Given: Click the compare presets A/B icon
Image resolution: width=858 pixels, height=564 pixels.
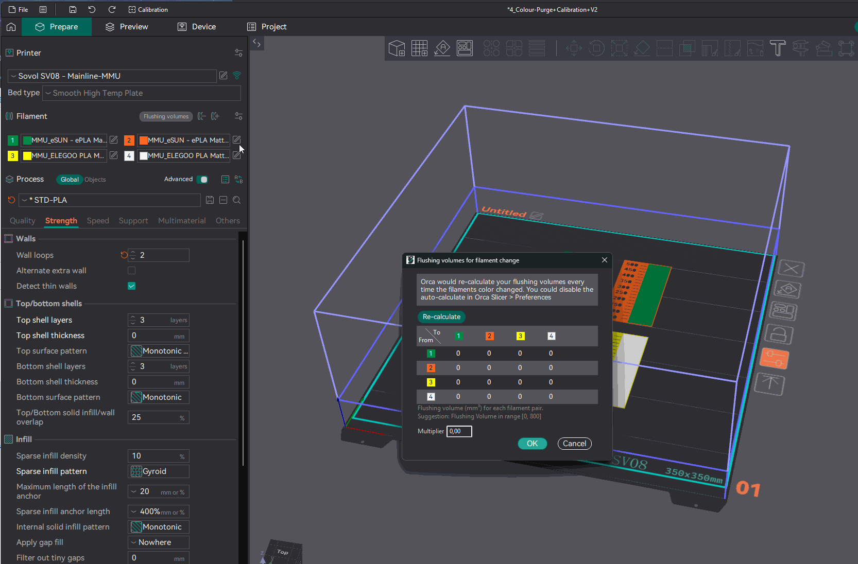Looking at the screenshot, I should (x=238, y=179).
